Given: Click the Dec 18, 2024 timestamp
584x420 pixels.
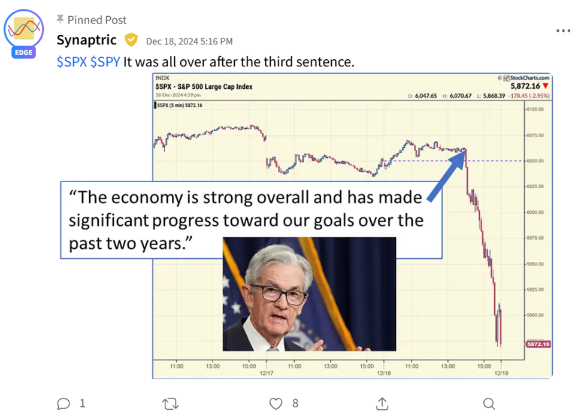Looking at the screenshot, I should pos(189,41).
